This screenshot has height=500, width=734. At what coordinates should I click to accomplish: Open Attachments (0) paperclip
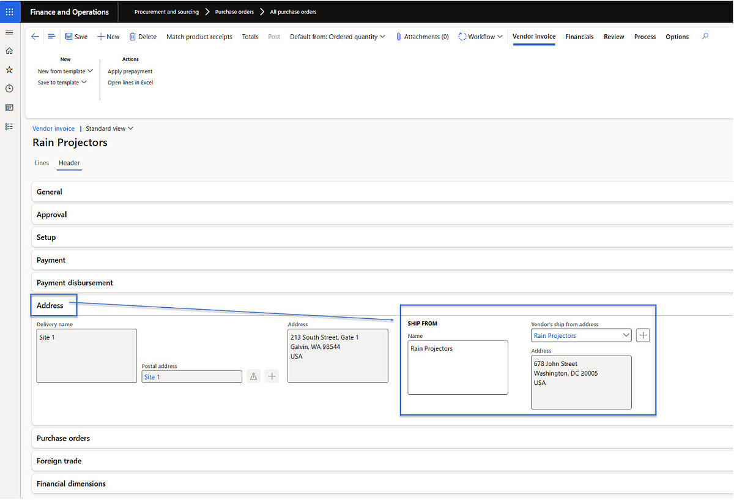[x=422, y=37]
